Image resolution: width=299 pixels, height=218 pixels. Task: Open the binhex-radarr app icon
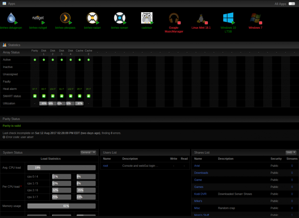(x=92, y=18)
